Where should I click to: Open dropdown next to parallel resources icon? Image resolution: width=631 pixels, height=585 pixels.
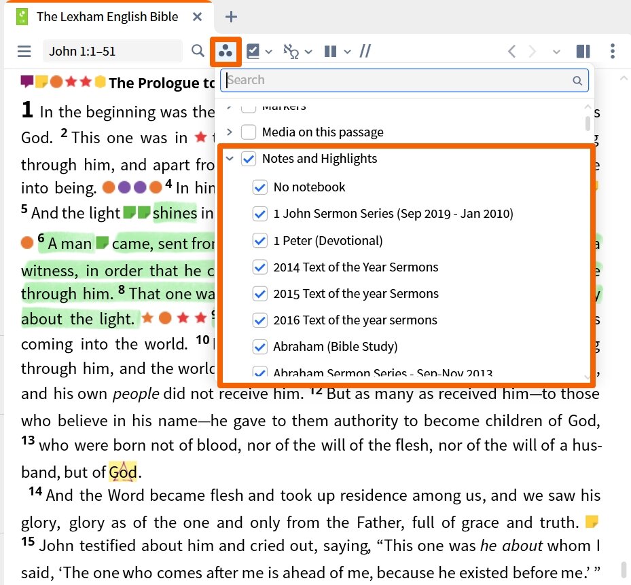coord(347,52)
